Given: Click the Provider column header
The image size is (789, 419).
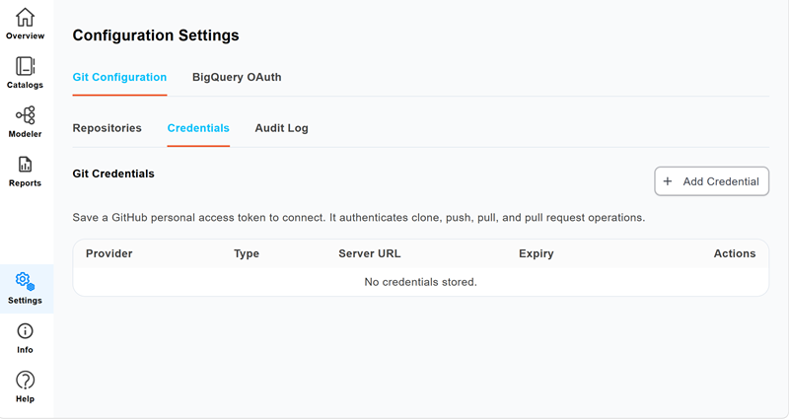Looking at the screenshot, I should pyautogui.click(x=109, y=253).
